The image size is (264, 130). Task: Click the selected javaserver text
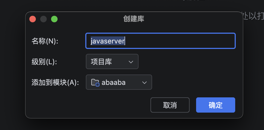coord(108,41)
